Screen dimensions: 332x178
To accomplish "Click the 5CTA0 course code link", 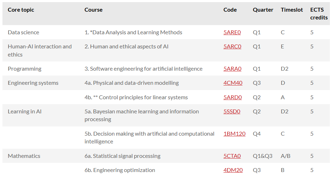I will 232,156.
